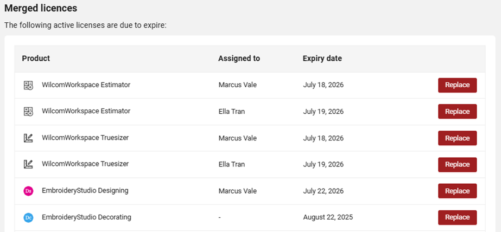Click the Assigned to column header
Image resolution: width=501 pixels, height=232 pixels.
pyautogui.click(x=239, y=59)
